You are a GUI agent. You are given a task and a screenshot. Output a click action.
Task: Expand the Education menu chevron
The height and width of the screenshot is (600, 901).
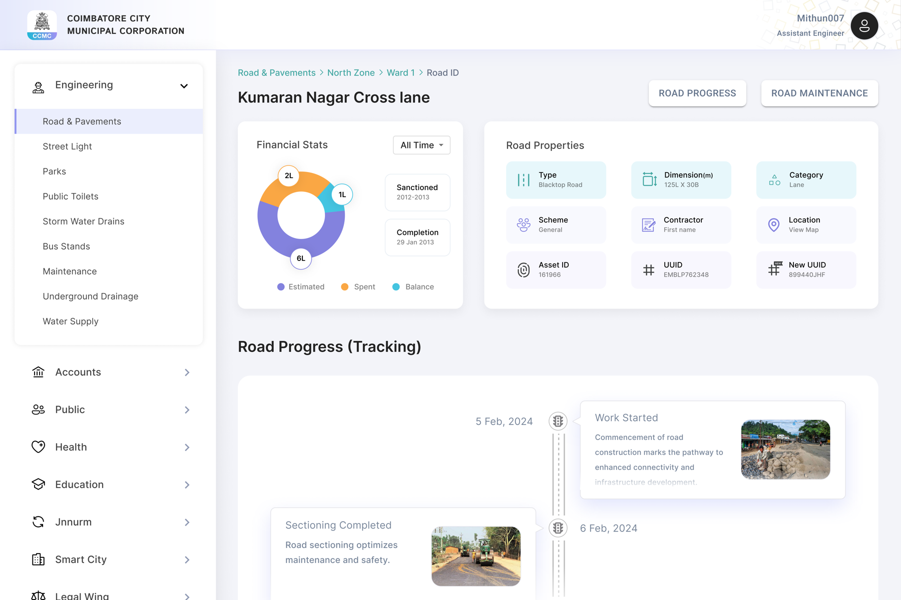click(187, 485)
